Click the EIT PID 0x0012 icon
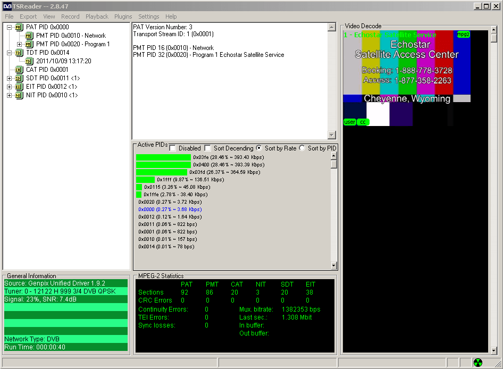Viewport: 503px width, 369px height. pyautogui.click(x=19, y=87)
